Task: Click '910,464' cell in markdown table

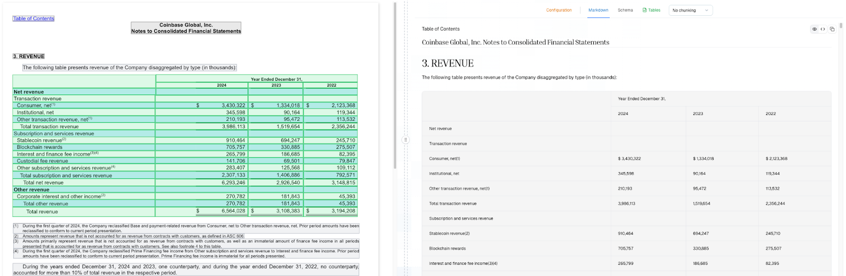Action: coord(625,233)
